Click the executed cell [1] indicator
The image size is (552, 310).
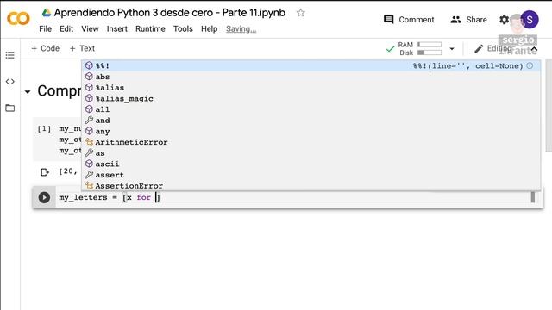pos(44,128)
